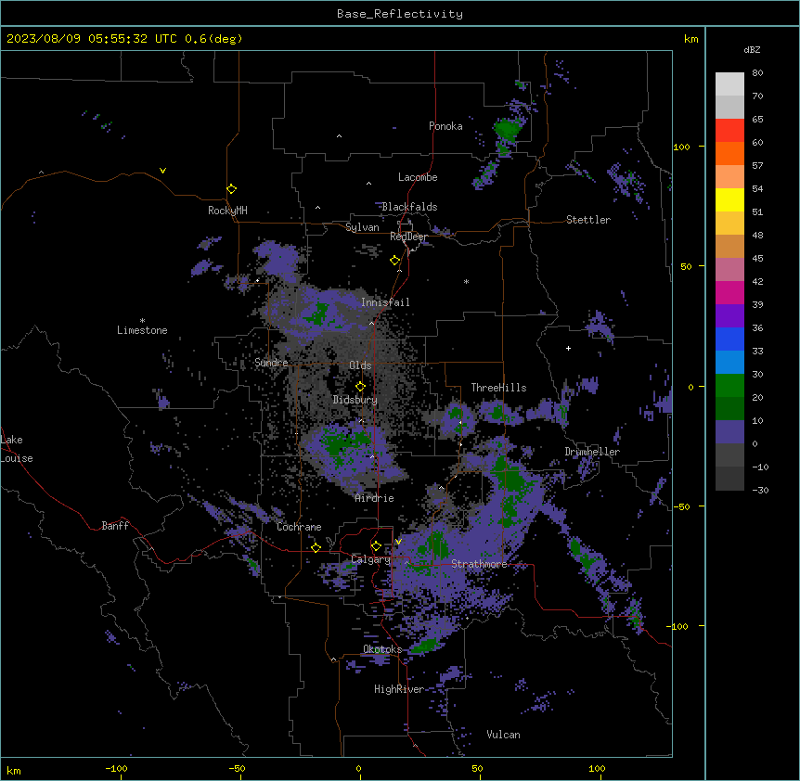This screenshot has height=781, width=800.
Task: Click the yellow diamond marker above Calgary label
Action: [376, 546]
